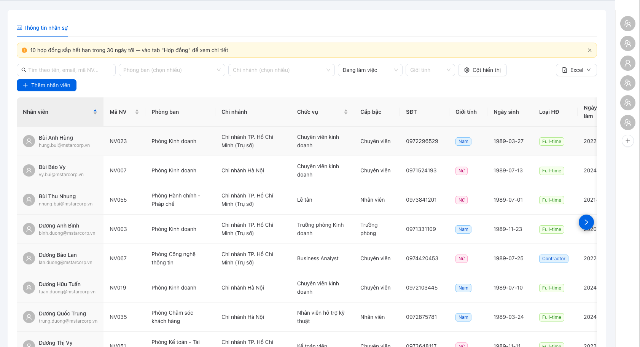Click the plus button in right sidebar
Screen dimensions: 640x347
(x=628, y=141)
